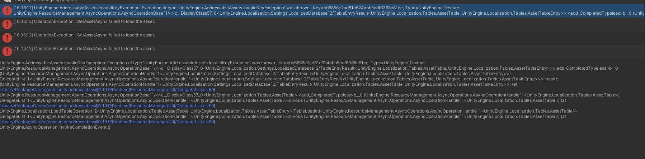Click the last OperationException entry's error icon
Image resolution: width=645 pixels, height=159 pixels.
[x=7, y=51]
